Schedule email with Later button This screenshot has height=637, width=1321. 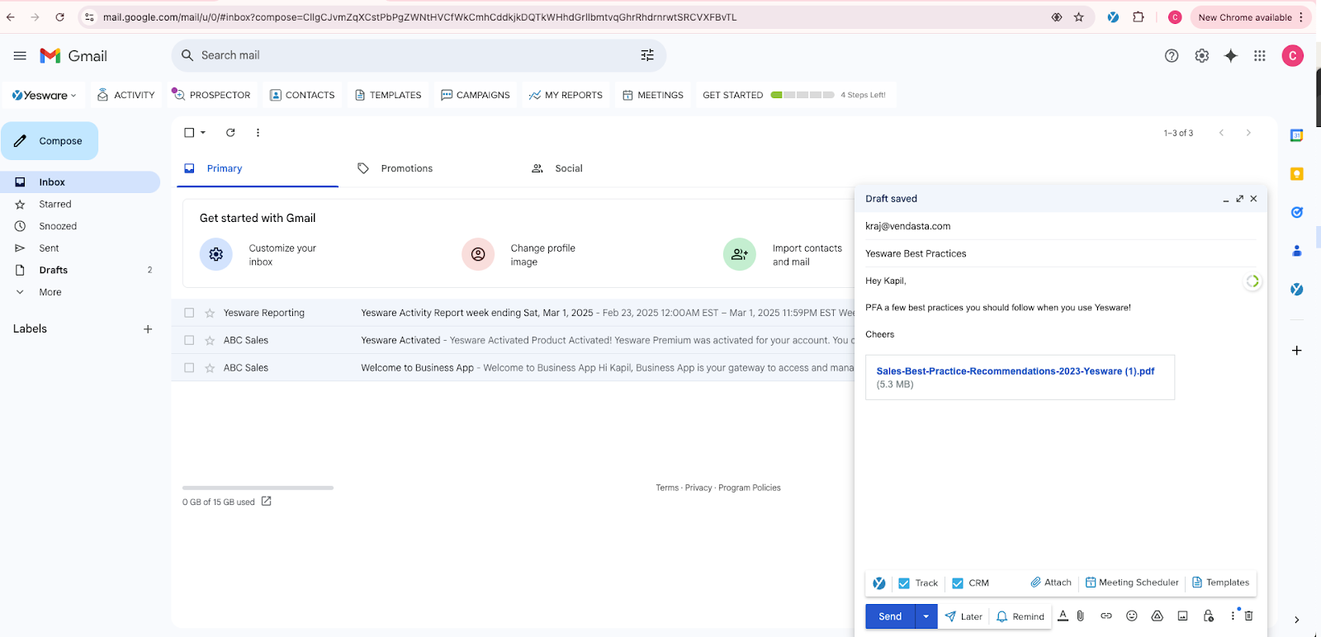[x=964, y=616]
